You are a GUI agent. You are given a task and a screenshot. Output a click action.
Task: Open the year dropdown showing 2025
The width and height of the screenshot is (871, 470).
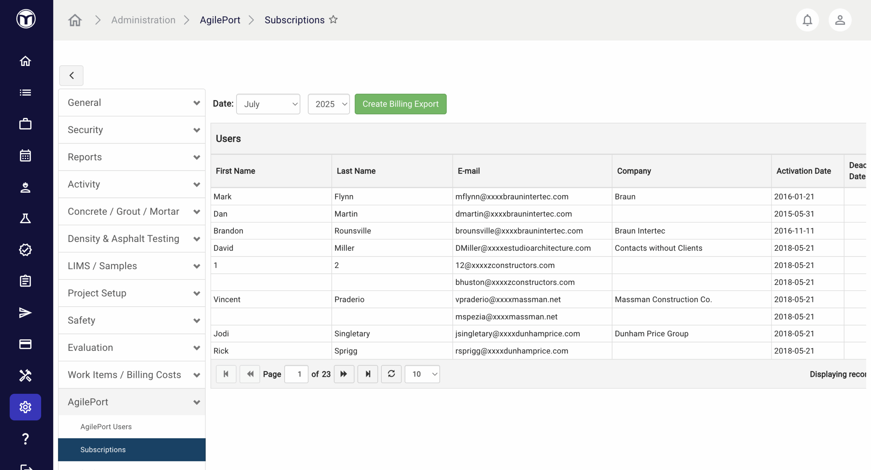point(329,104)
